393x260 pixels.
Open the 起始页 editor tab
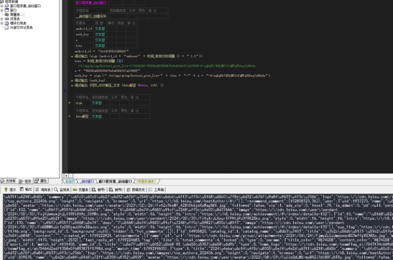tap(70, 181)
